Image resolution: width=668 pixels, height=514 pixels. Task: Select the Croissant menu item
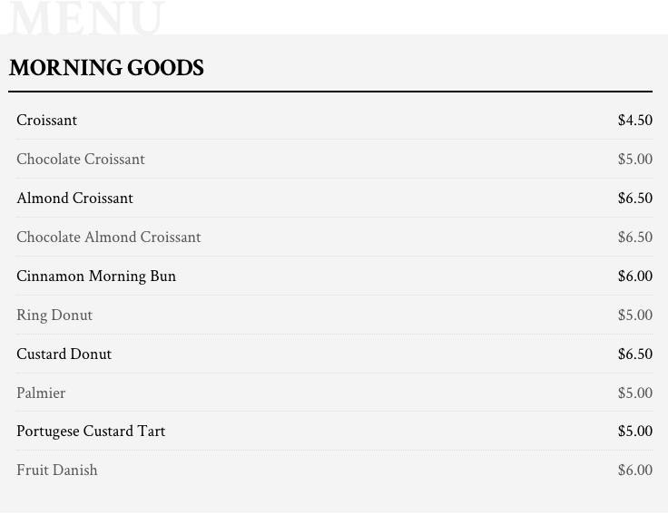(x=47, y=120)
